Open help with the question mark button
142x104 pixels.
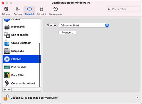pyautogui.click(x=137, y=98)
